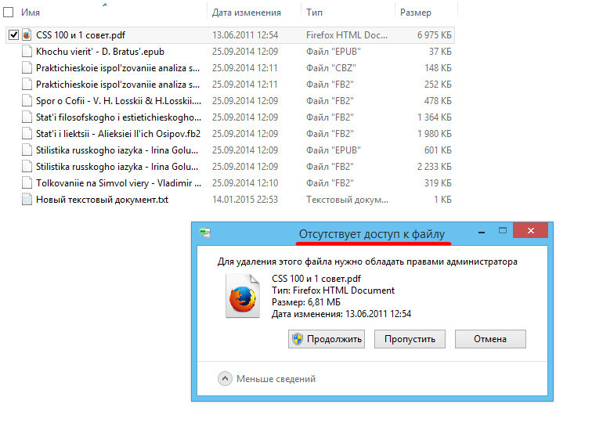Click date 14.01.2015 22:53
Screen dimensions: 592x433
(x=245, y=200)
